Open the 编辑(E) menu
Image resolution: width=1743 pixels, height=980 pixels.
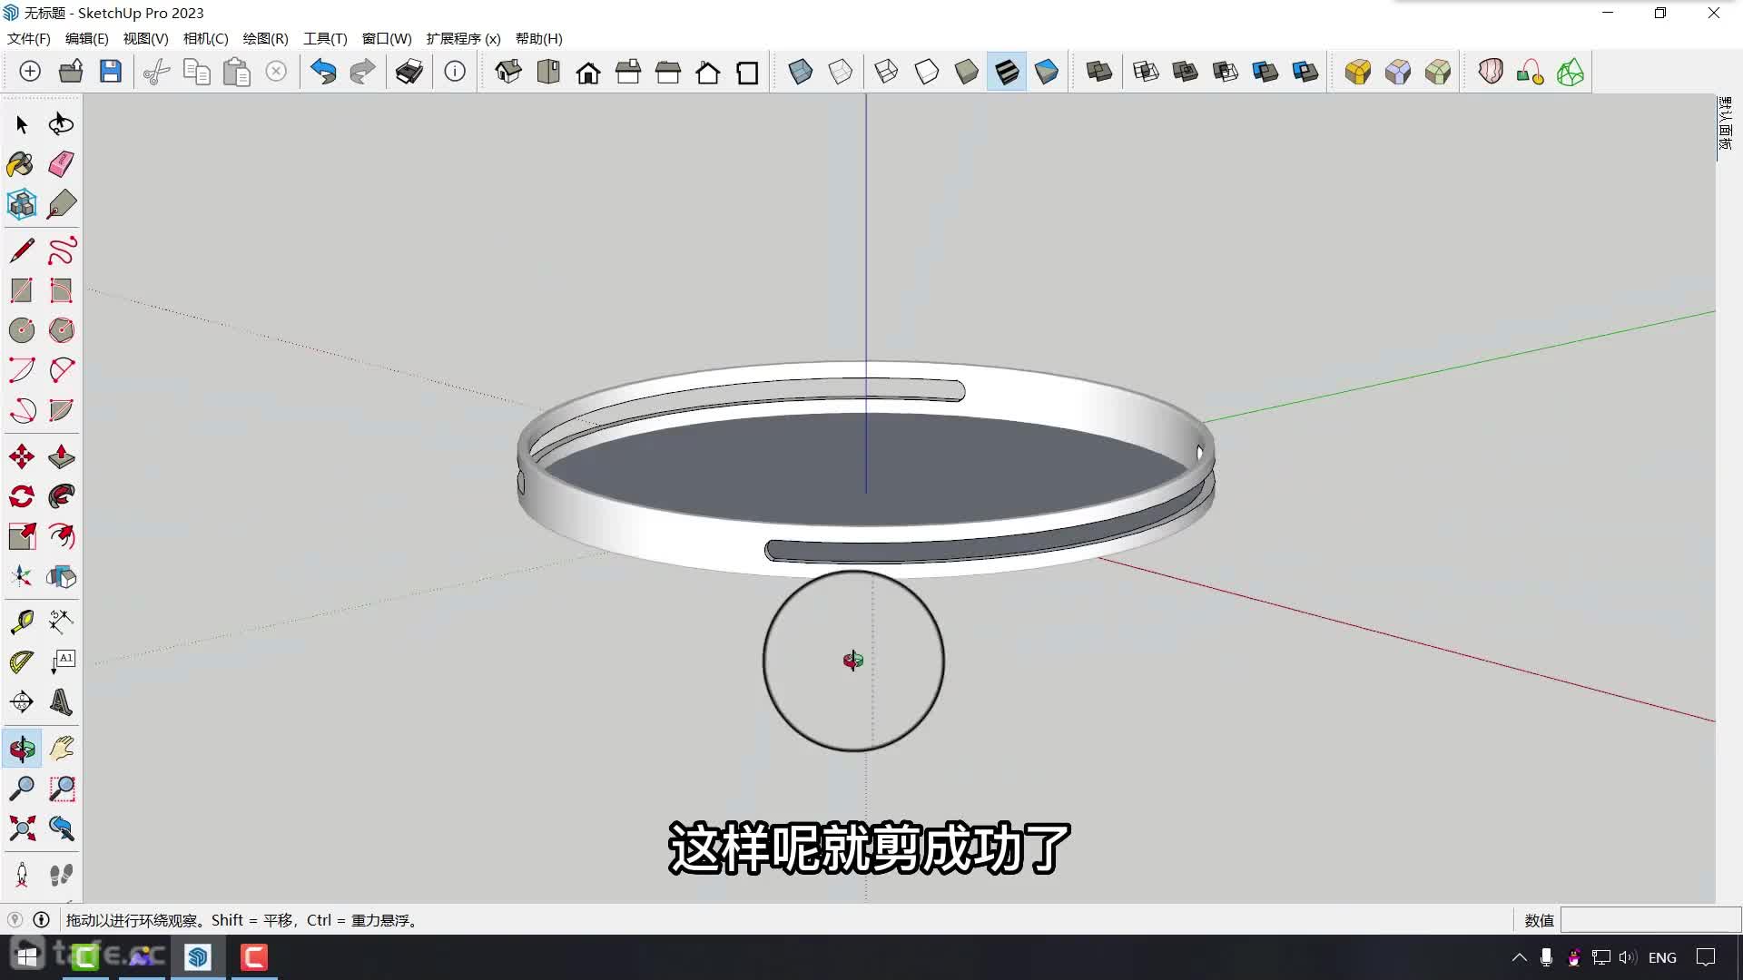[87, 39]
